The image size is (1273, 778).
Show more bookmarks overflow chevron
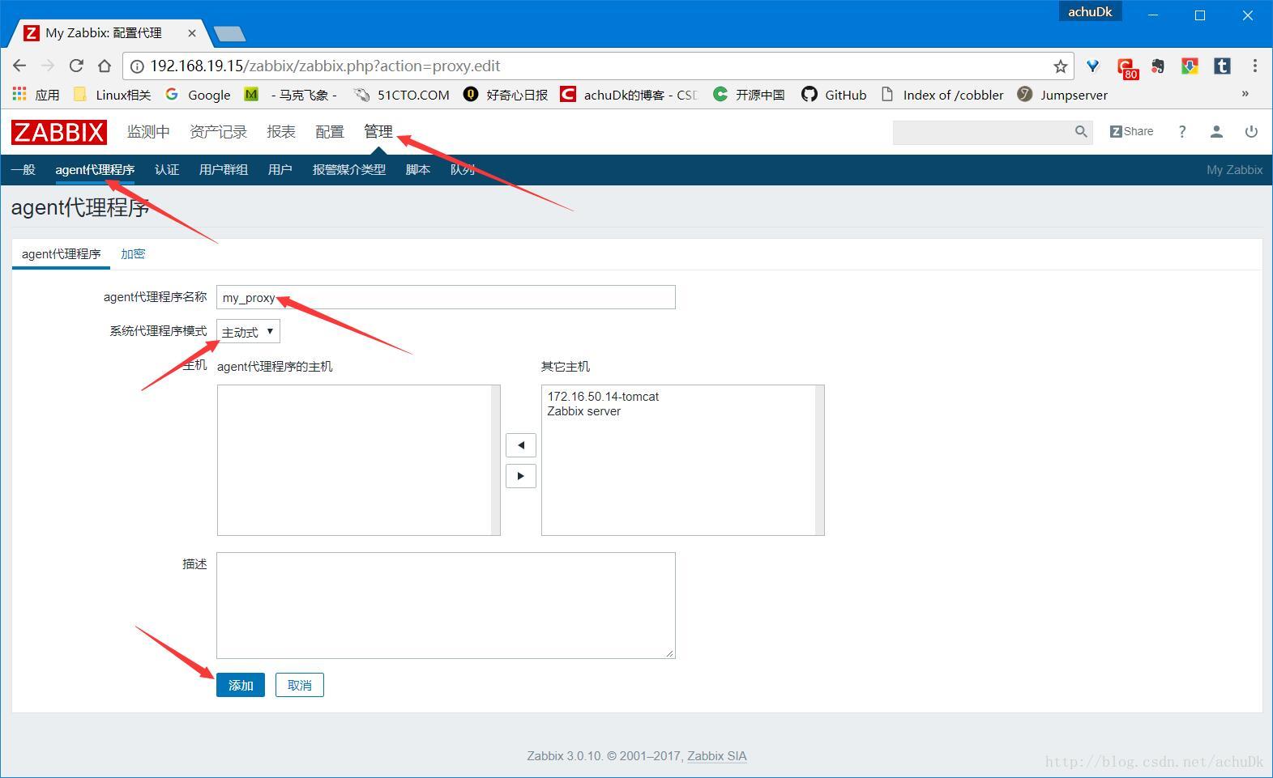click(x=1245, y=94)
